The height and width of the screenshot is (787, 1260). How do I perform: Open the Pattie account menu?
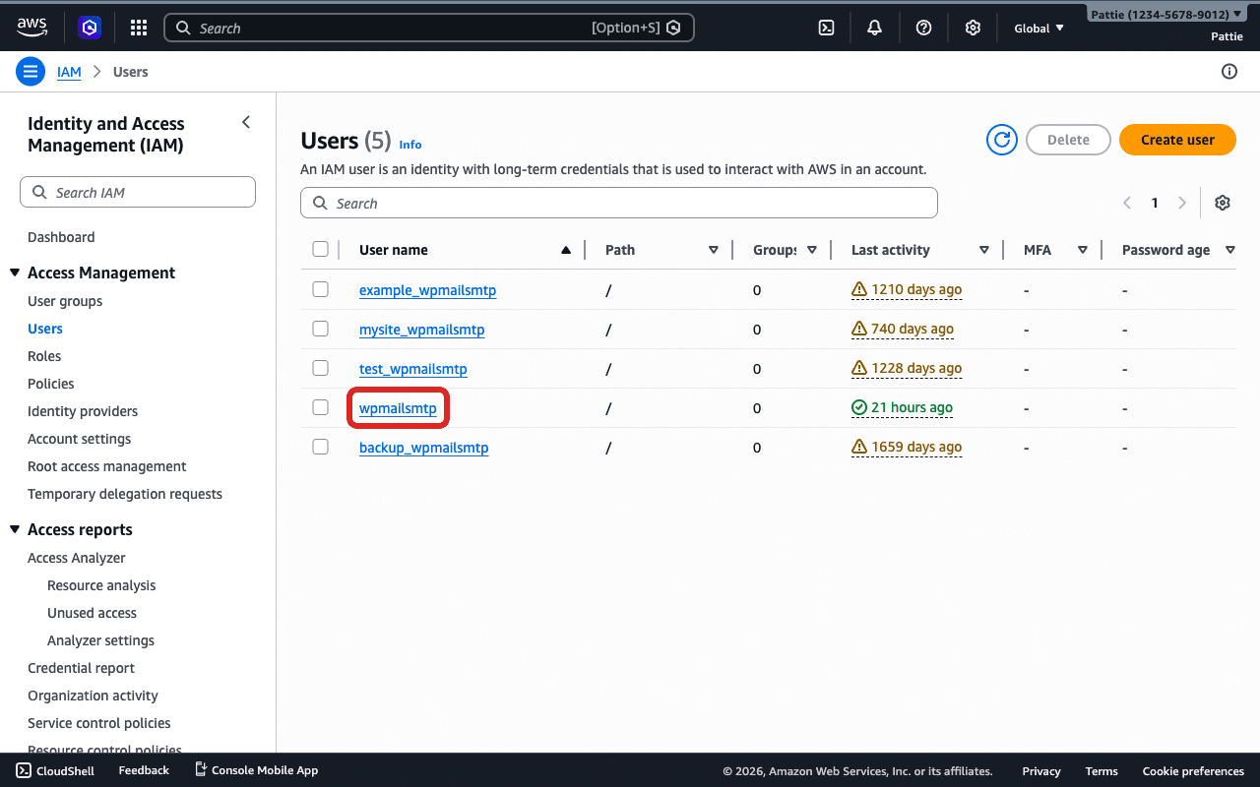click(x=1166, y=15)
